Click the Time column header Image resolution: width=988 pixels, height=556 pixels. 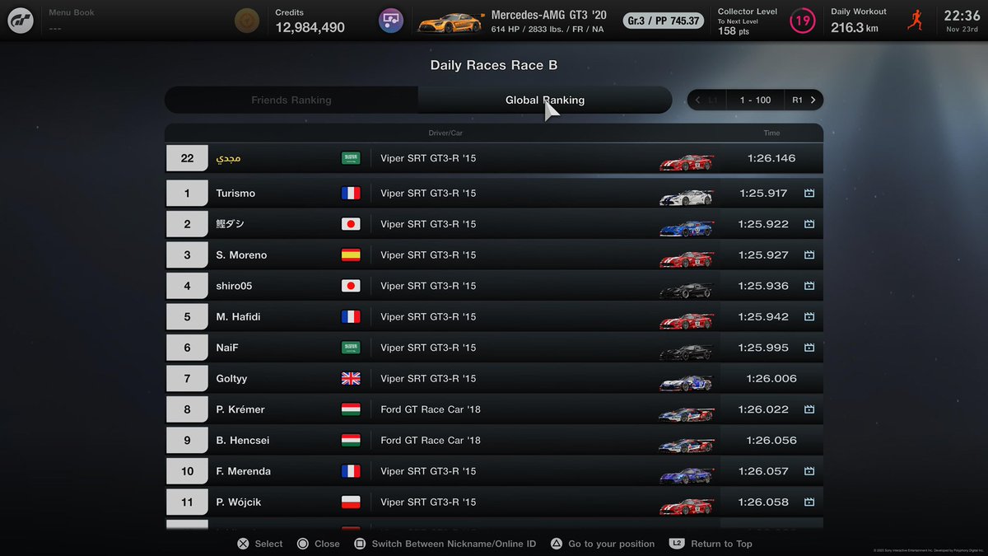tap(771, 133)
